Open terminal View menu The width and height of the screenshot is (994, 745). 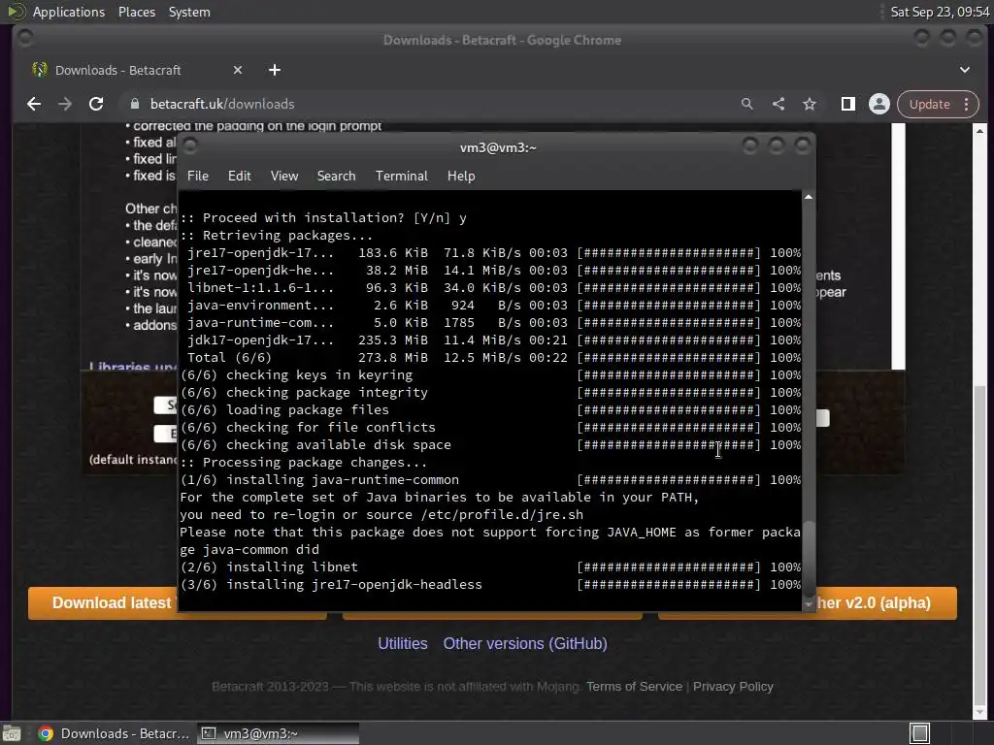click(x=284, y=177)
